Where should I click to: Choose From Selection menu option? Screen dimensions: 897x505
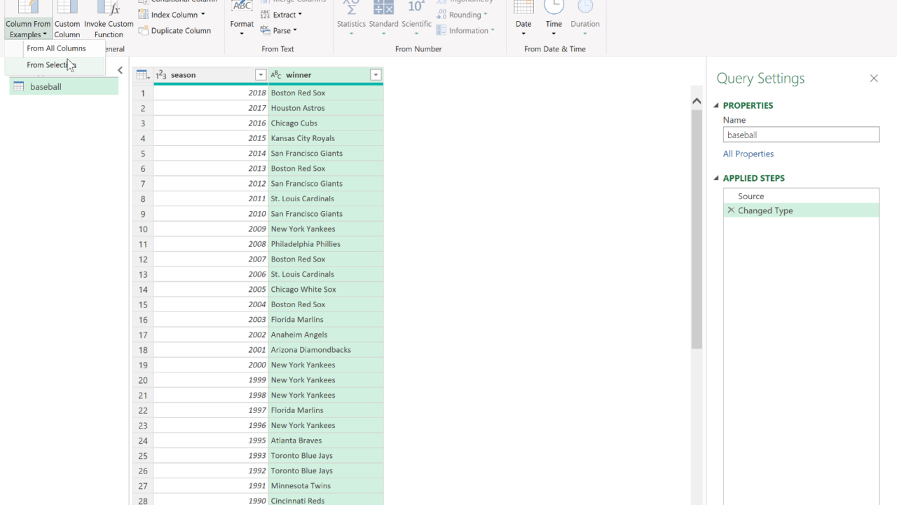click(51, 65)
